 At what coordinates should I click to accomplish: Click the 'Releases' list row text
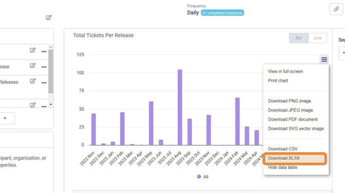pos(9,82)
